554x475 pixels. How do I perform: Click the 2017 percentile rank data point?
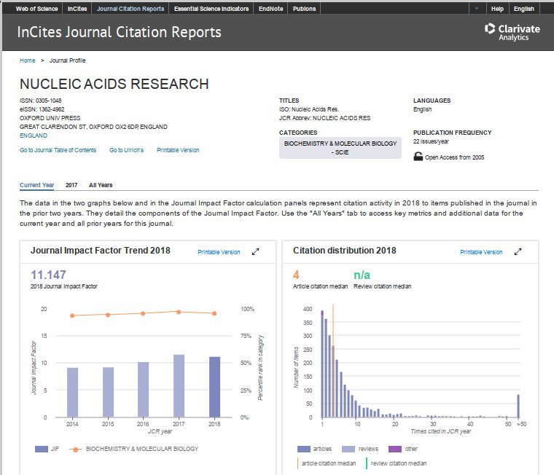179,312
